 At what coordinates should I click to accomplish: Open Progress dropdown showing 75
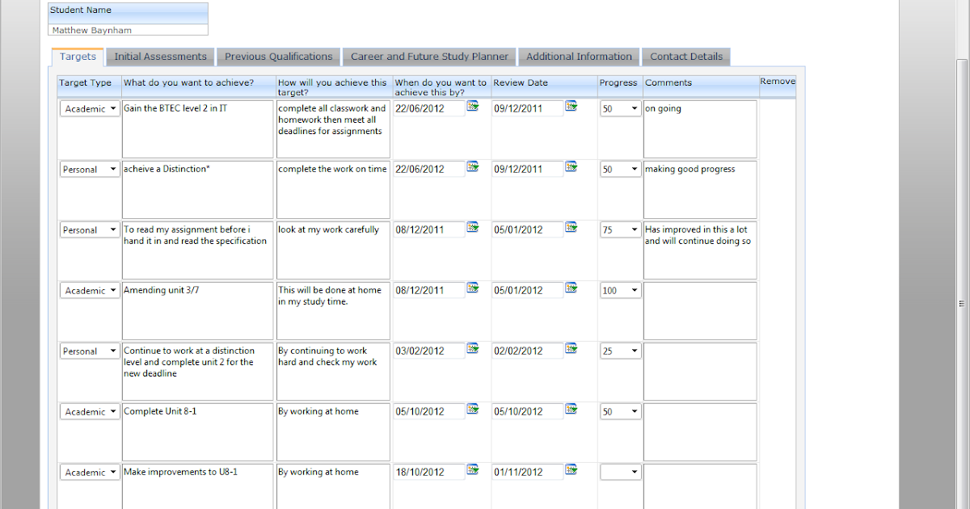(x=620, y=229)
